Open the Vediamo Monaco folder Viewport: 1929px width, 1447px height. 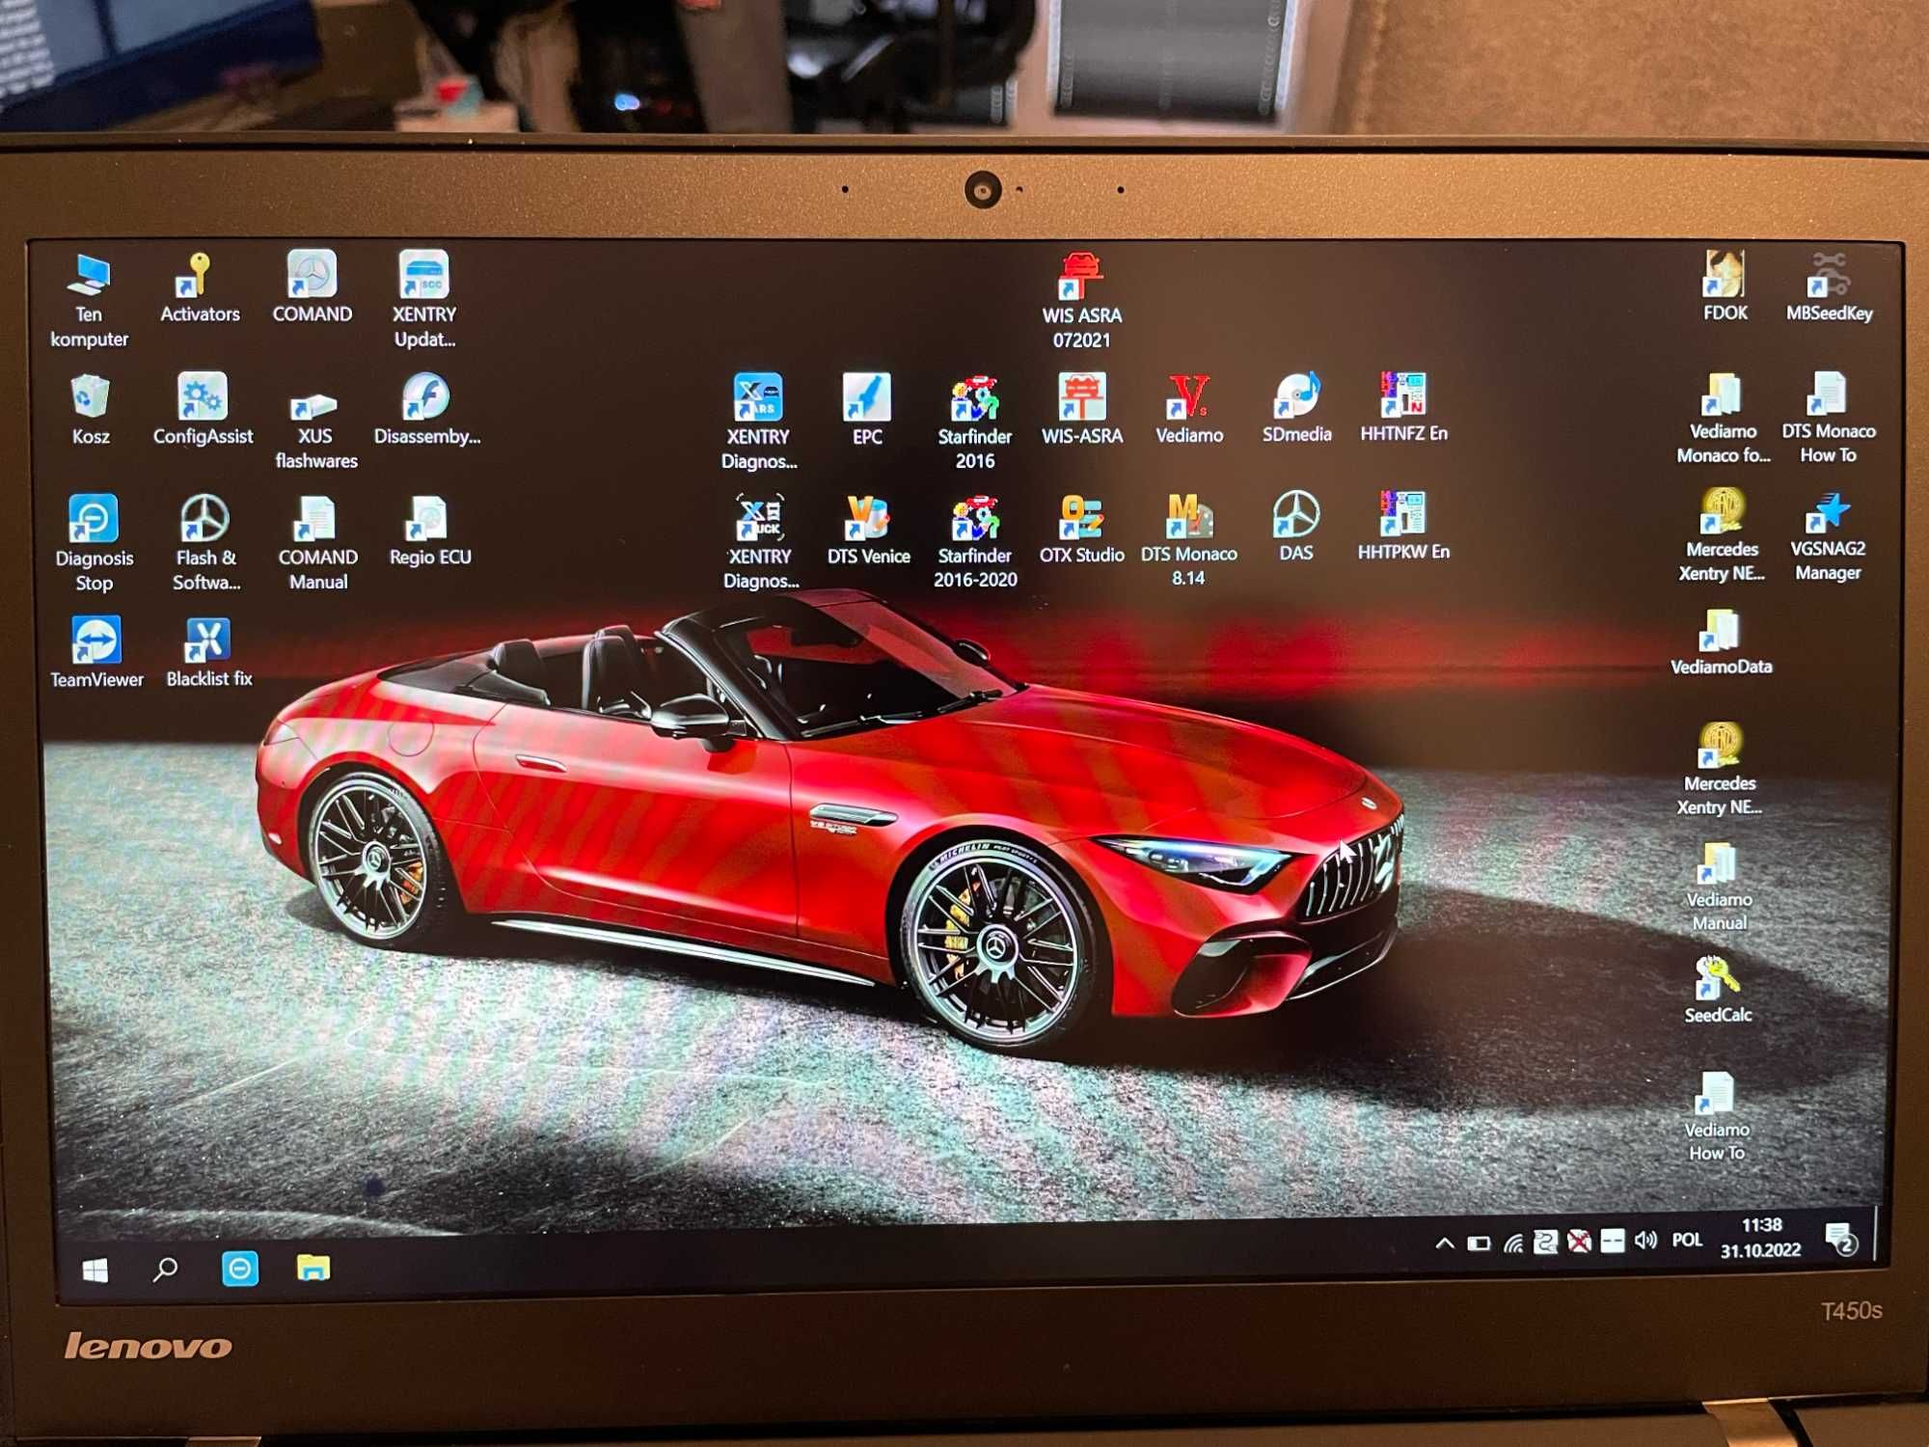1723,418
